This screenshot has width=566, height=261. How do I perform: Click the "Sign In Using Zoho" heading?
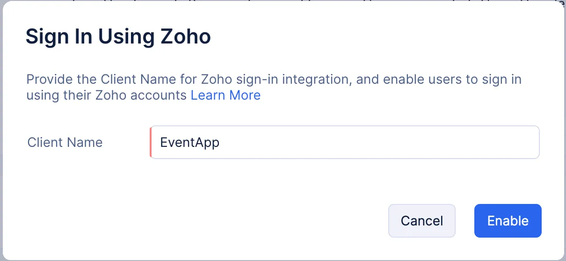pyautogui.click(x=118, y=36)
